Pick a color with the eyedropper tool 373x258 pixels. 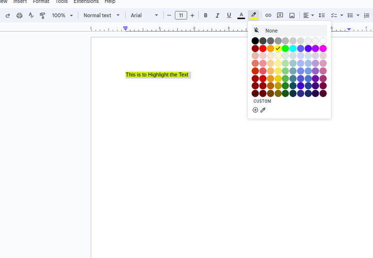[x=263, y=110]
